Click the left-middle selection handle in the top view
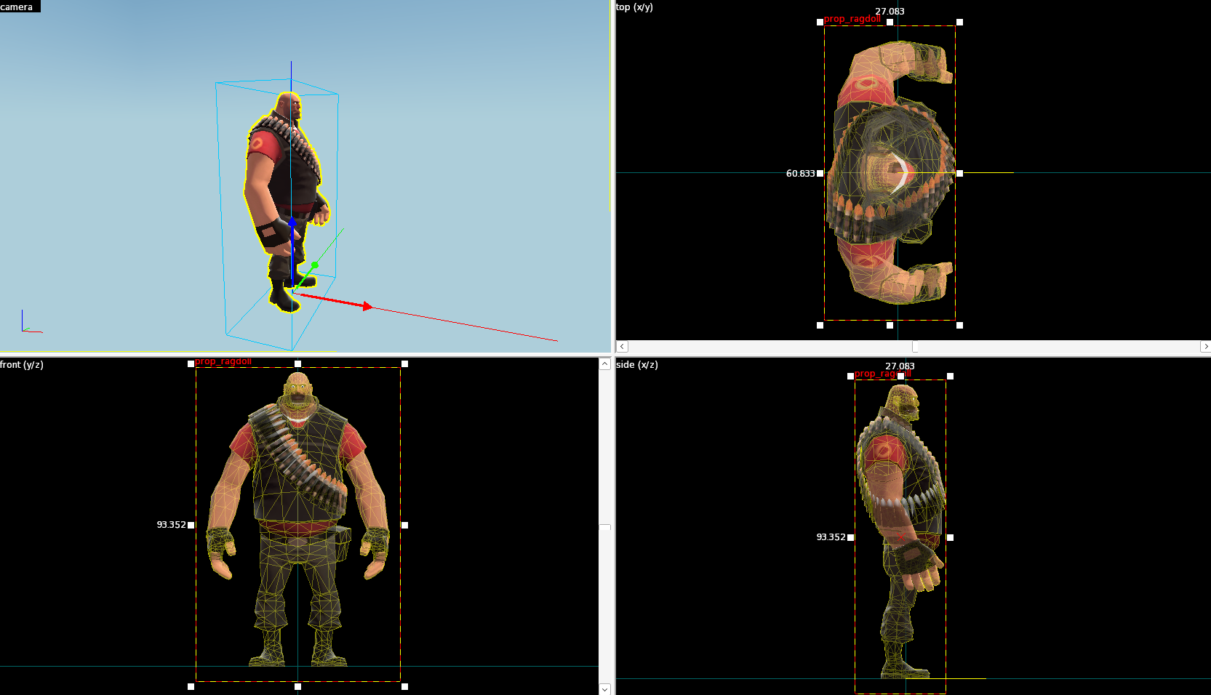The width and height of the screenshot is (1211, 695). click(820, 174)
